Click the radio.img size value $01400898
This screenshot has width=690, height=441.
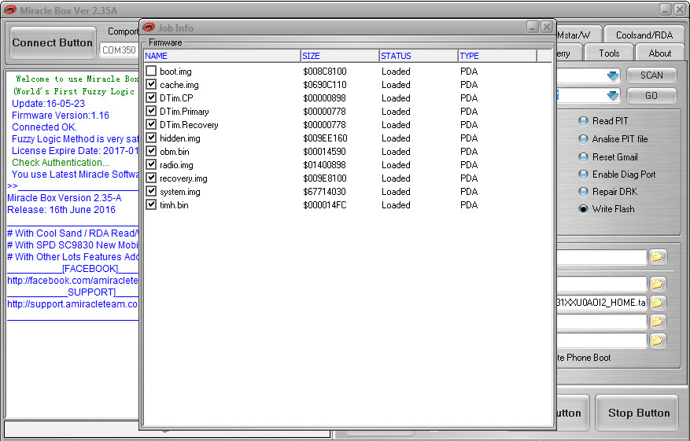click(x=324, y=165)
